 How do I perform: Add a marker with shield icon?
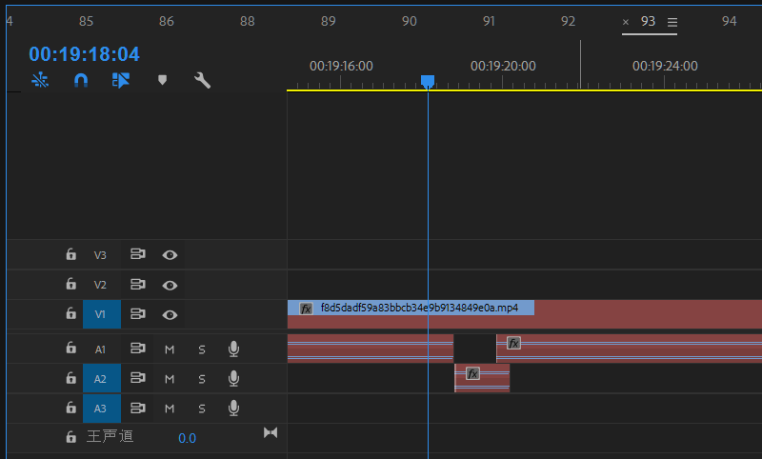pos(162,81)
